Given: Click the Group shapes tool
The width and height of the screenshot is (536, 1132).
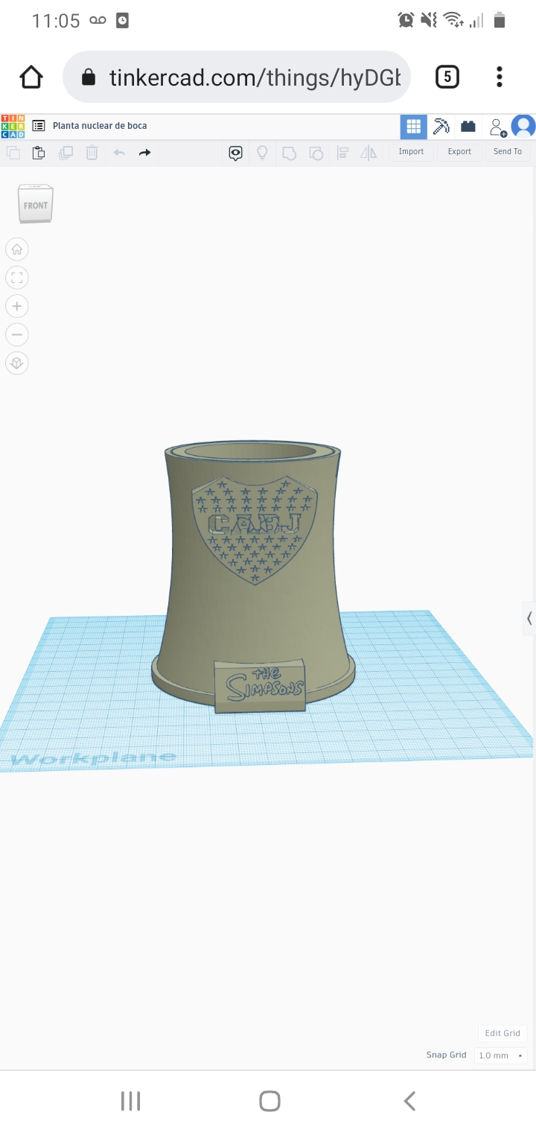Looking at the screenshot, I should coord(289,153).
